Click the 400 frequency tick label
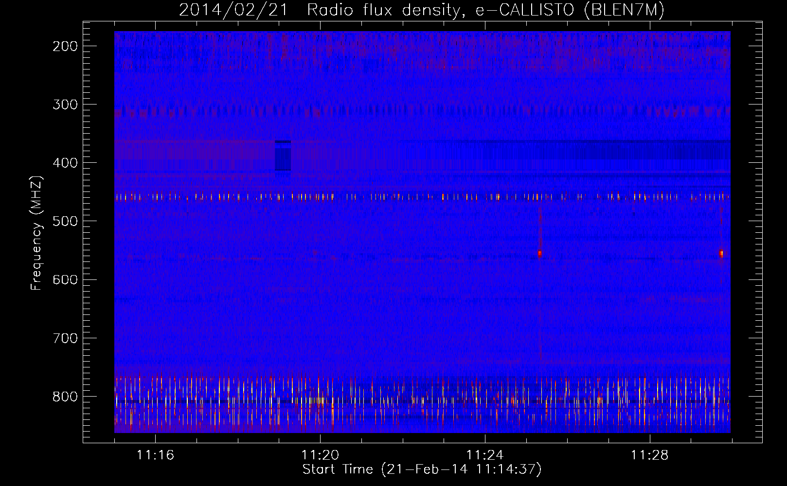Image resolution: width=787 pixels, height=486 pixels. (65, 163)
